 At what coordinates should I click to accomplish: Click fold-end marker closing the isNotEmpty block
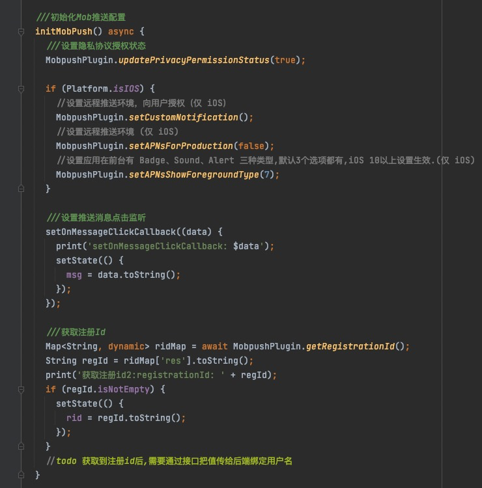coord(21,446)
